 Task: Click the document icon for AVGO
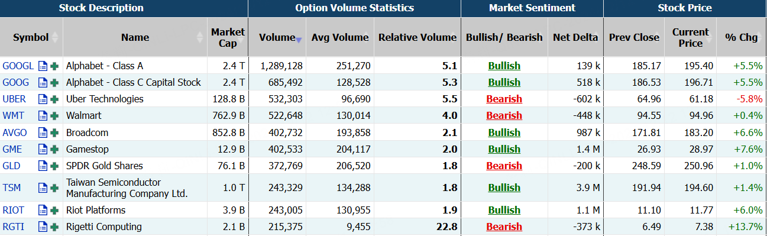coord(43,132)
